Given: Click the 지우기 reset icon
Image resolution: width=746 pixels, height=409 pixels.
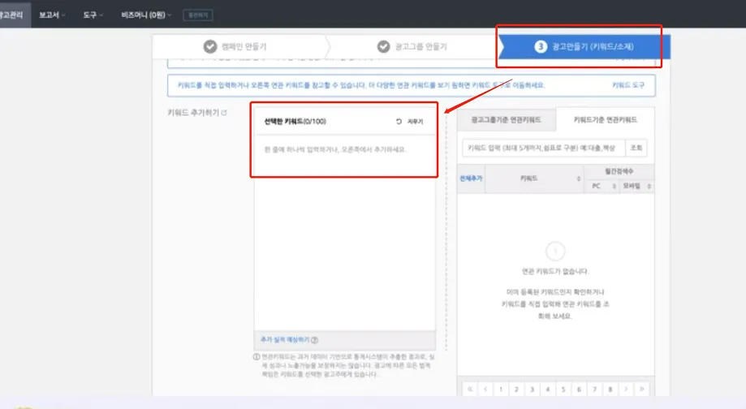Looking at the screenshot, I should 399,121.
